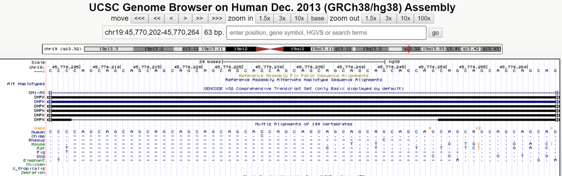The image size is (562, 176).
Task: Click the Elephant species label
Action: click(x=34, y=160)
